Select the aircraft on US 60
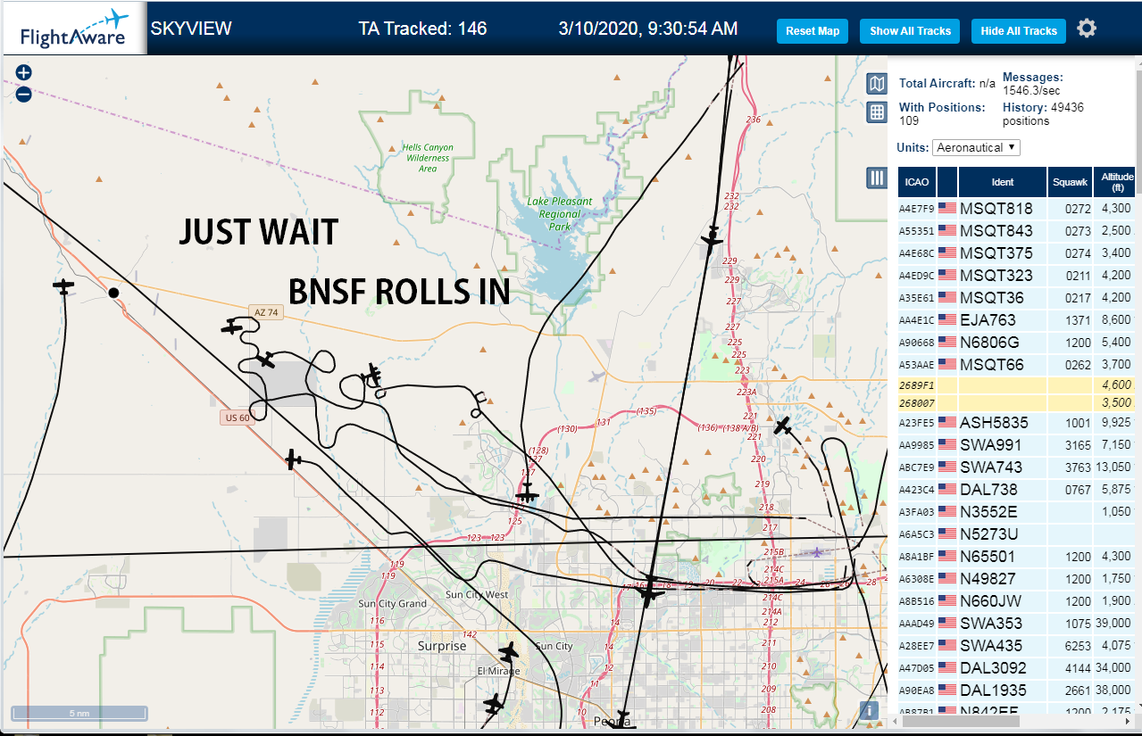Screen dimensions: 1142x736 coord(294,459)
